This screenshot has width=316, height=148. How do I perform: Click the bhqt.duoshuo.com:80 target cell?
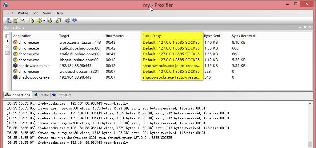click(79, 60)
